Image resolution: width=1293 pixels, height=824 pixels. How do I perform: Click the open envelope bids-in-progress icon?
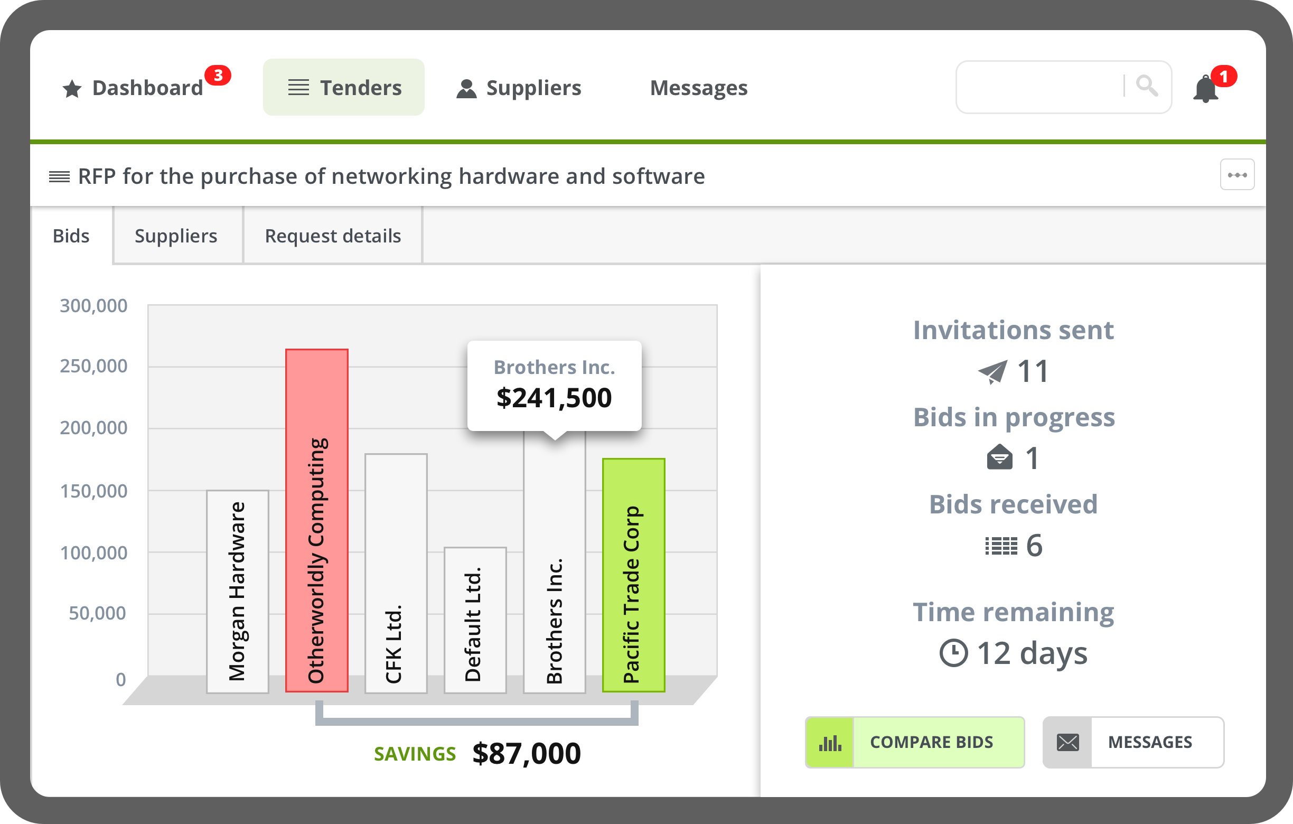coord(999,457)
